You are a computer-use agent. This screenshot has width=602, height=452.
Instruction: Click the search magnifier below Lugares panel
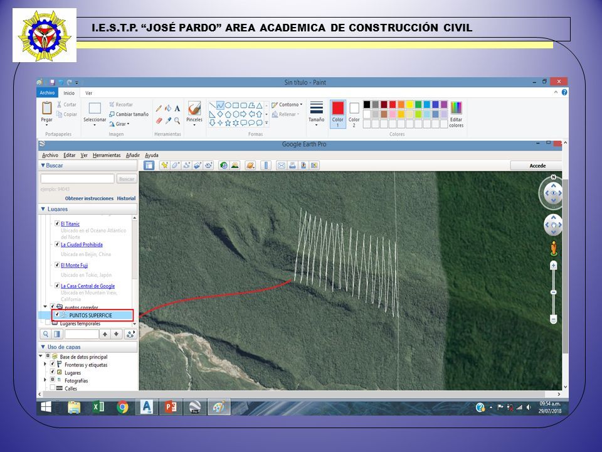pos(46,334)
